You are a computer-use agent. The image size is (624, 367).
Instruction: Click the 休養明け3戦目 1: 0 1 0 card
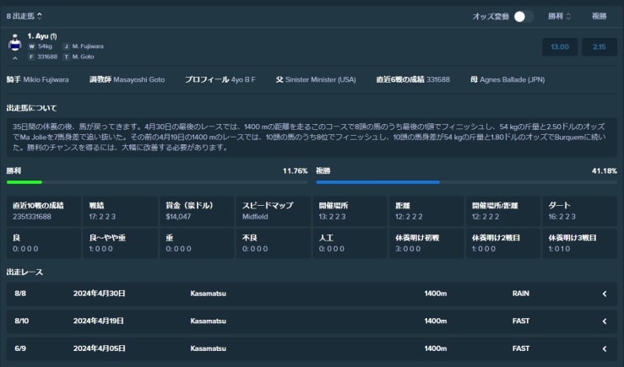(579, 243)
